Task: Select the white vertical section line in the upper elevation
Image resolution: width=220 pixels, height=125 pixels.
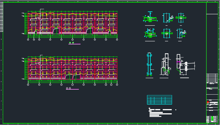Action: (40, 22)
